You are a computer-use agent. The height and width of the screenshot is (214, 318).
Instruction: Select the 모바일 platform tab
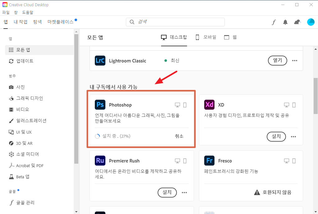pyautogui.click(x=206, y=37)
